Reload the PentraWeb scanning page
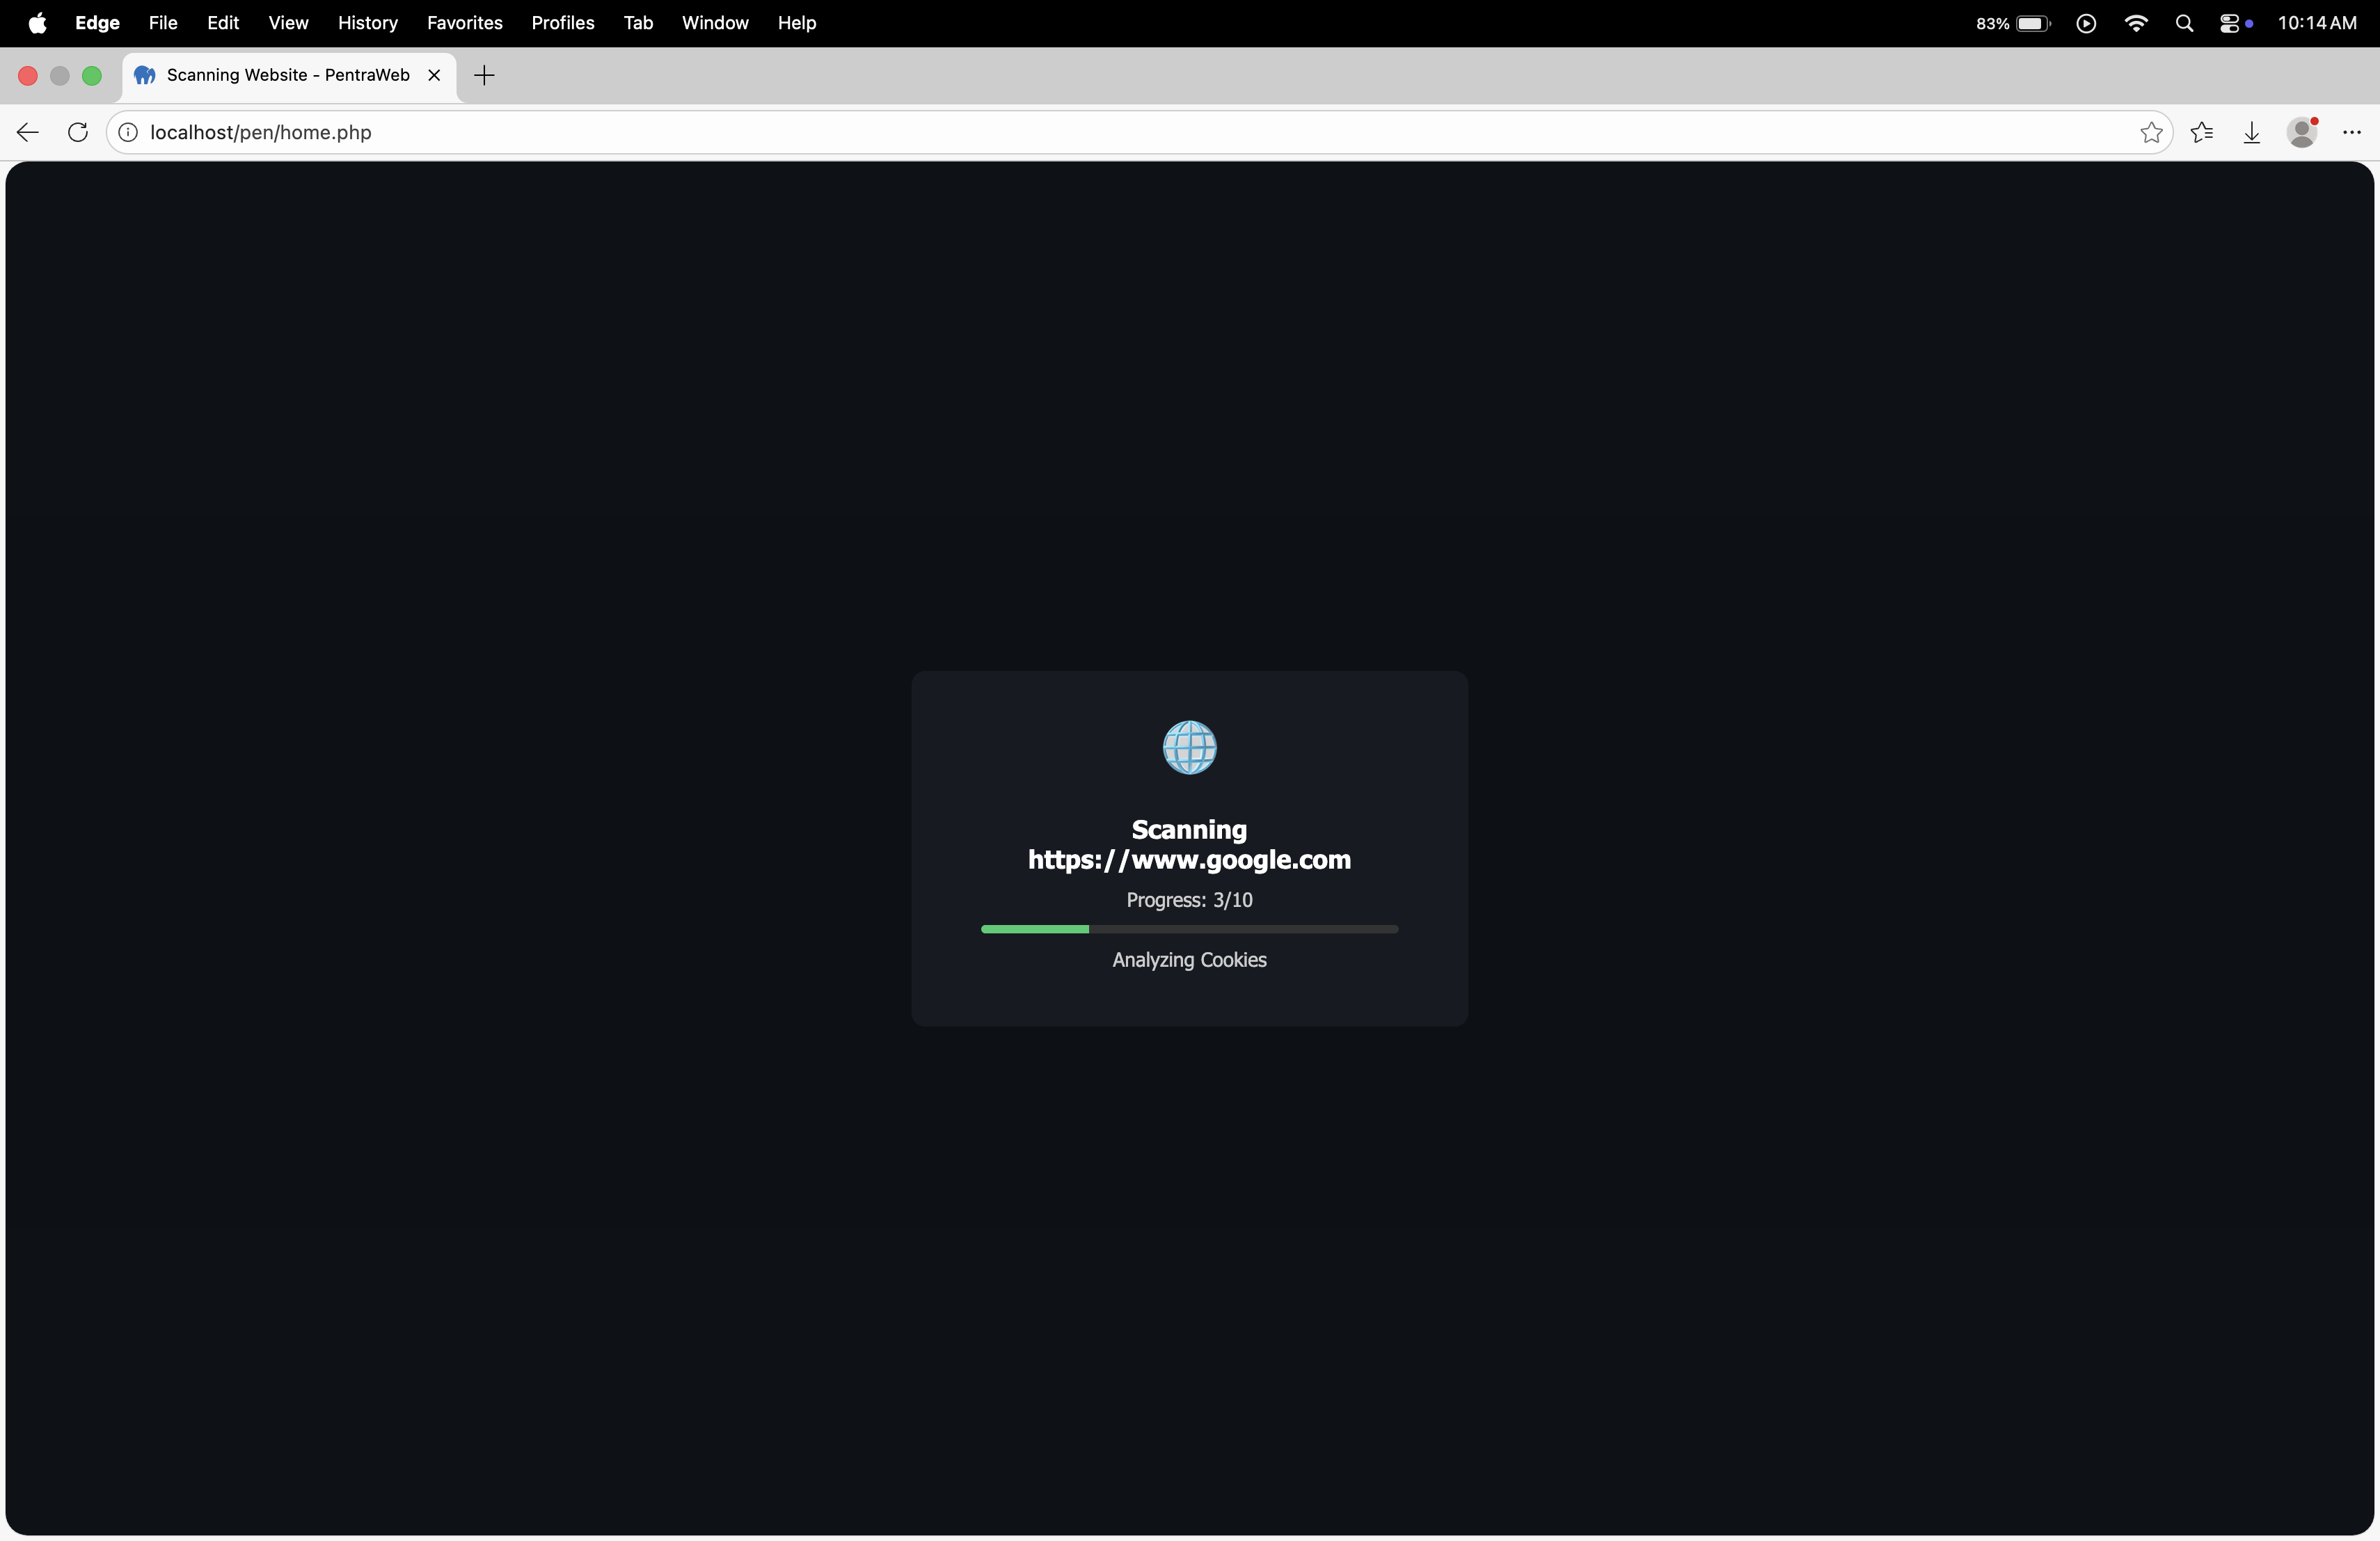 point(78,132)
